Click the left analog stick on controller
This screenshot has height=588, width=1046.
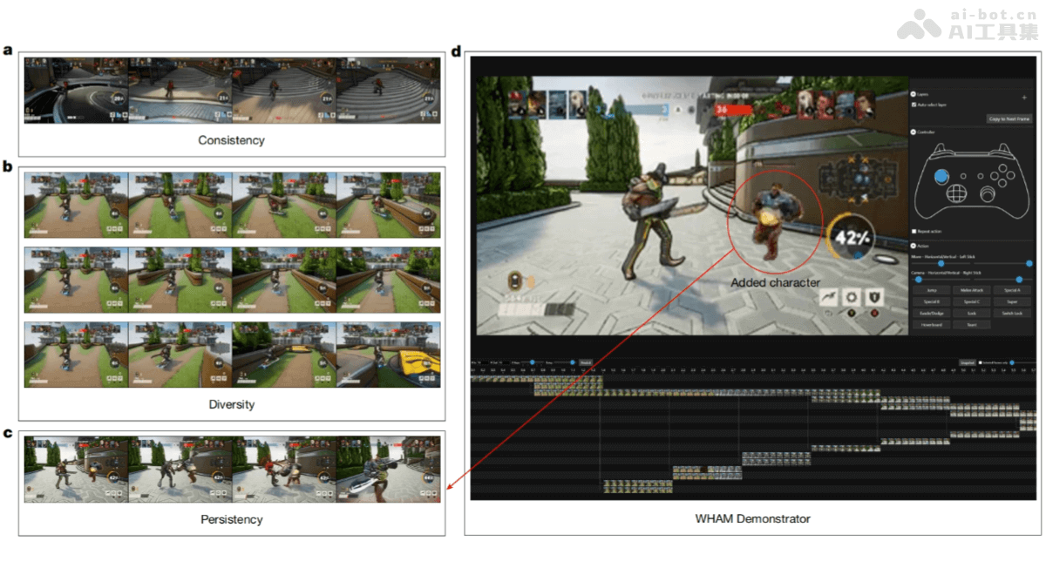(x=941, y=177)
